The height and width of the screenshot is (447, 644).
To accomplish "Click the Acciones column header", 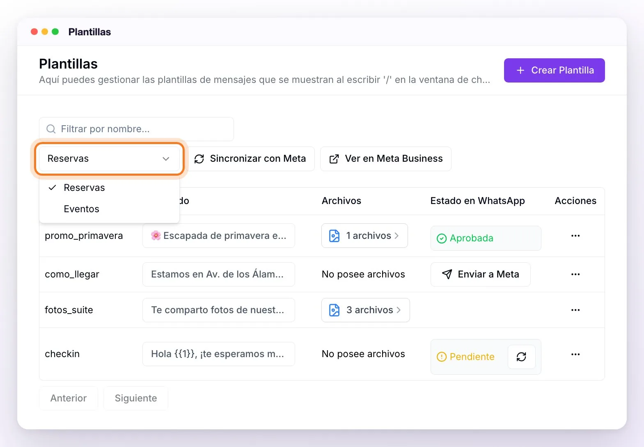I will coord(575,201).
